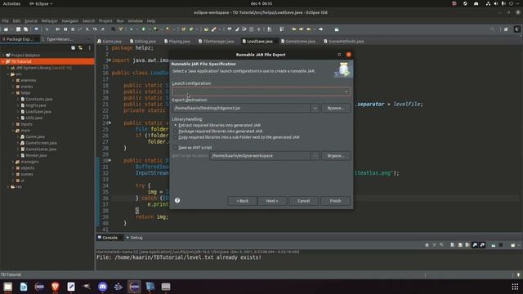Select Package required libraries radio option
The width and height of the screenshot is (523, 294).
click(x=176, y=131)
